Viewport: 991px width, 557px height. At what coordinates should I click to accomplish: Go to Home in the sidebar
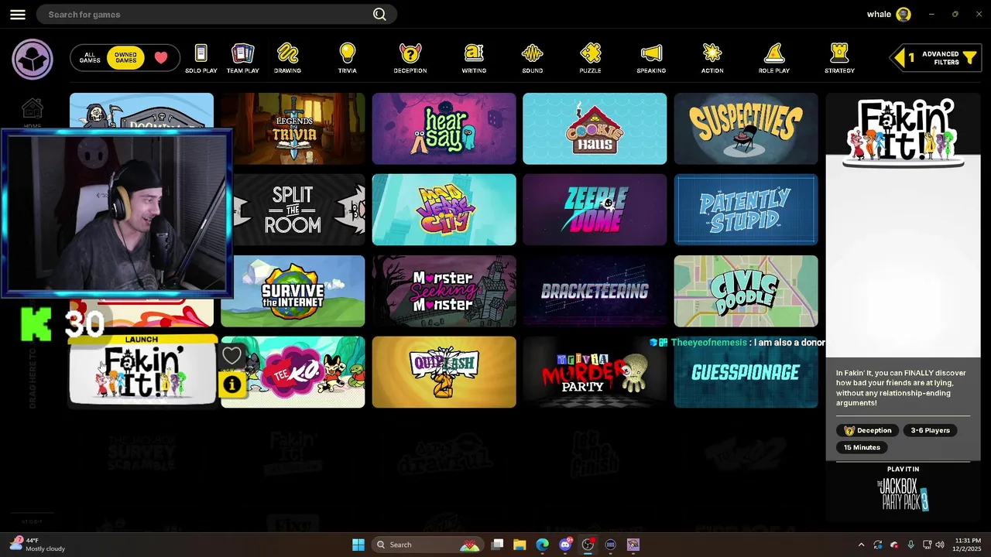coord(32,113)
